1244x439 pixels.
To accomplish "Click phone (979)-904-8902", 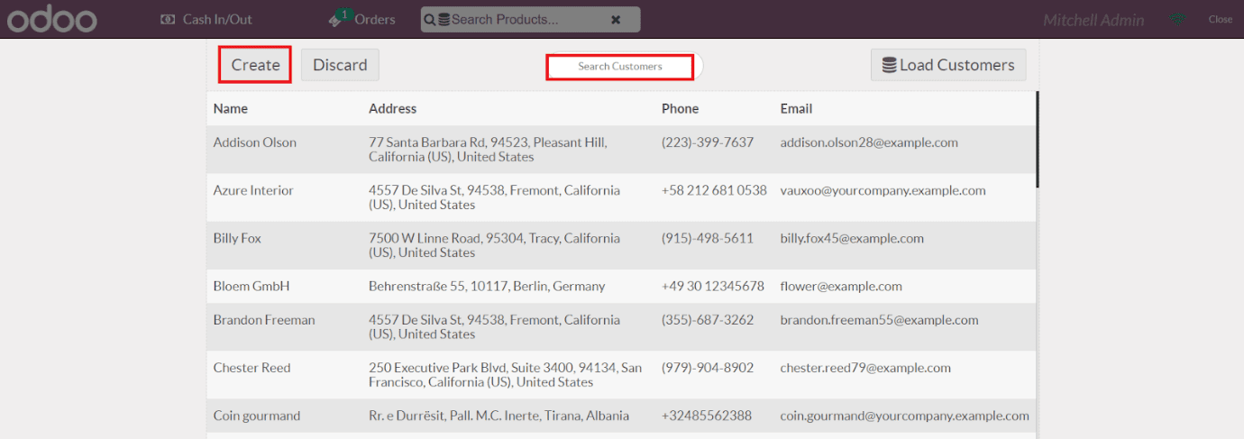I will [x=708, y=368].
